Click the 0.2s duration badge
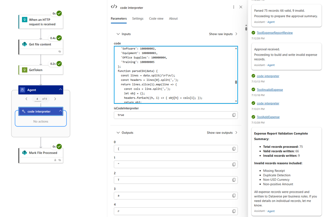 [x=53, y=64]
